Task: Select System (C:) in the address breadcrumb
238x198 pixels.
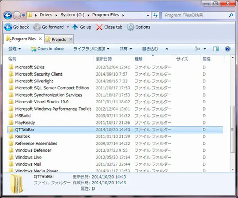Action: coord(72,15)
